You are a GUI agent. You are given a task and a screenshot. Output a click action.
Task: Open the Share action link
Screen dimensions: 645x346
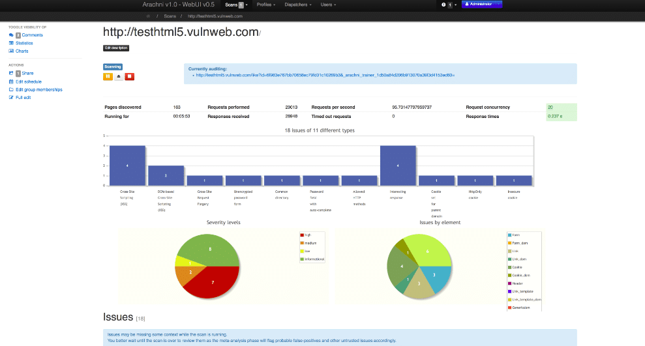pos(27,74)
